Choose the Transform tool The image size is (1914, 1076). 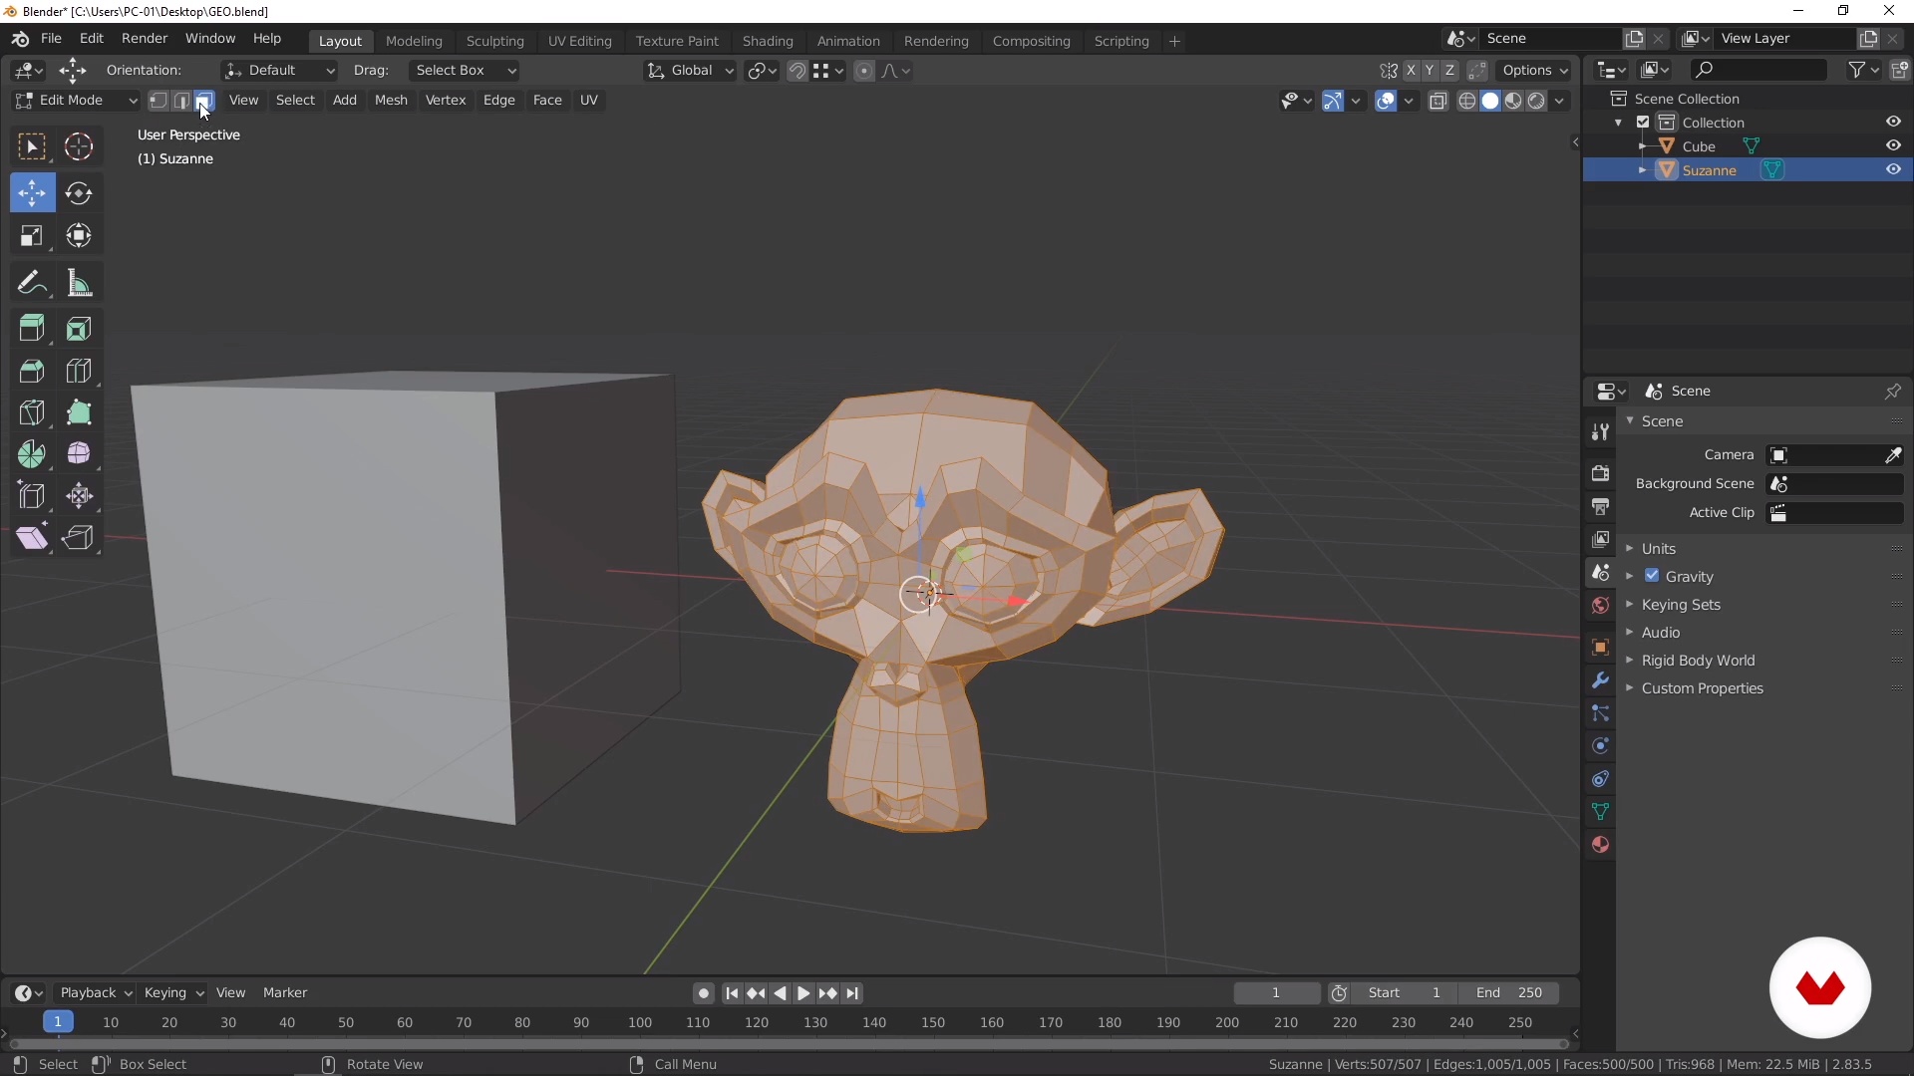(79, 236)
